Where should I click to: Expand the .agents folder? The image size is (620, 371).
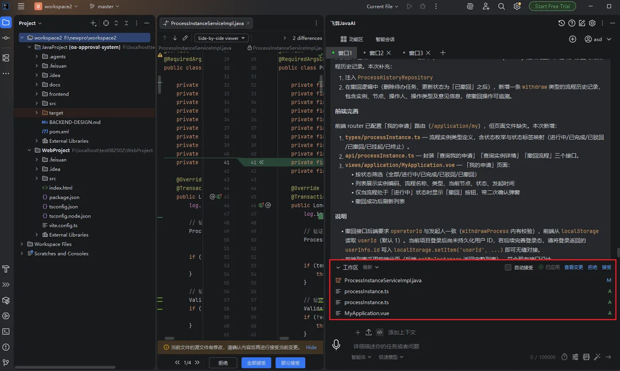(x=38, y=56)
